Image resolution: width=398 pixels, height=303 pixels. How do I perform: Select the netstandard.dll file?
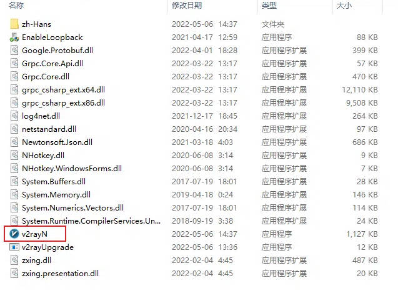[49, 129]
